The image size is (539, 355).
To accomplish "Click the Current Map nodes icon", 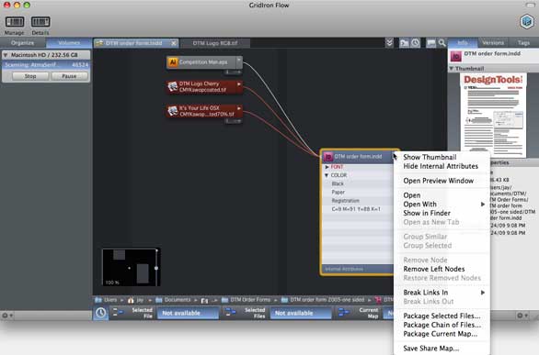I will pos(343,312).
